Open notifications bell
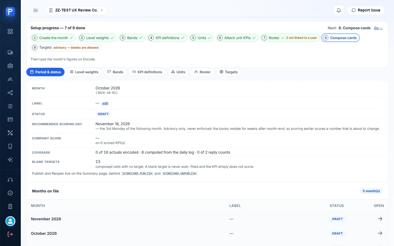Viewport: 394px width, 246px height. [x=339, y=10]
